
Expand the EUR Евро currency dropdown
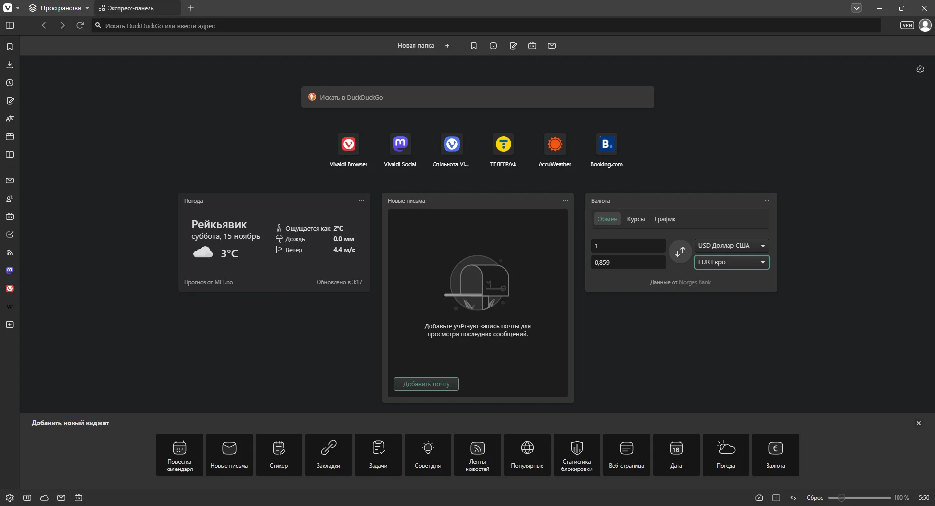coord(731,262)
